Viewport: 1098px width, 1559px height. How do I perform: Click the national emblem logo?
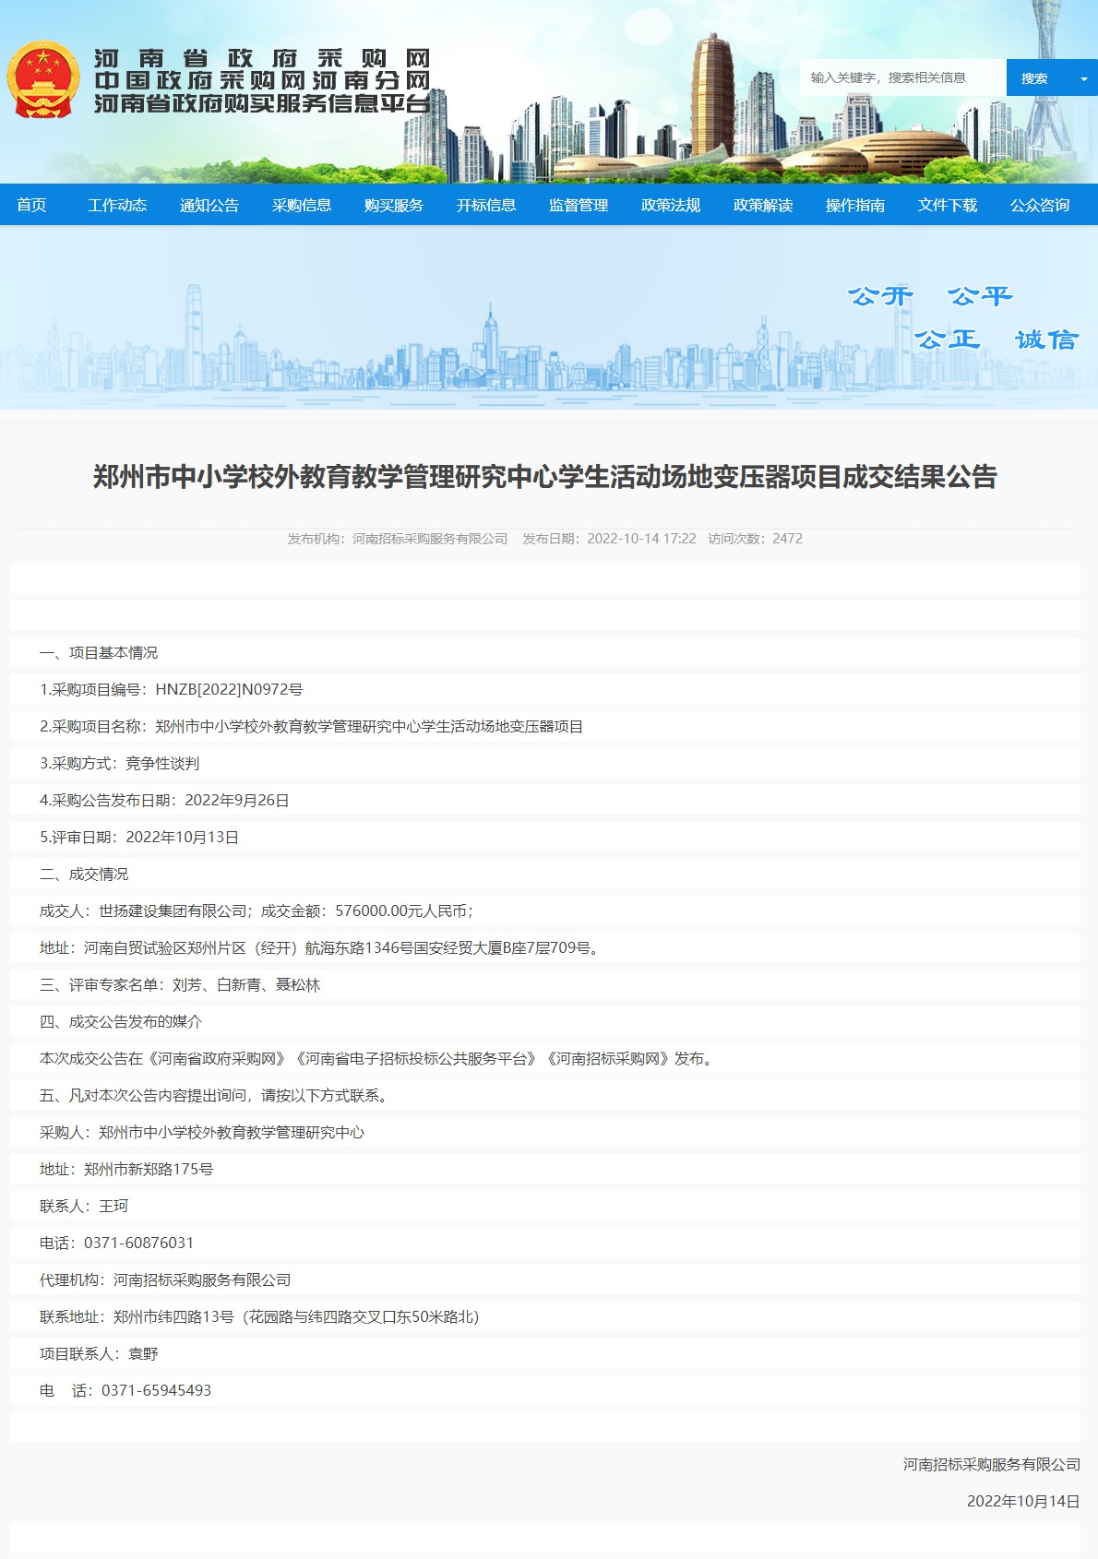tap(43, 79)
